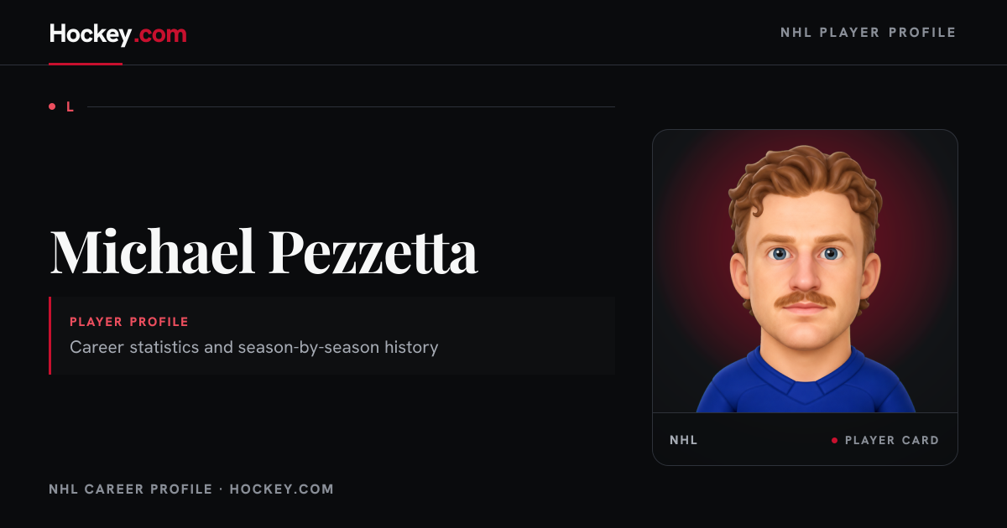Viewport: 1007px width, 528px height.
Task: Click the red ".com" part of logo
Action: click(160, 35)
